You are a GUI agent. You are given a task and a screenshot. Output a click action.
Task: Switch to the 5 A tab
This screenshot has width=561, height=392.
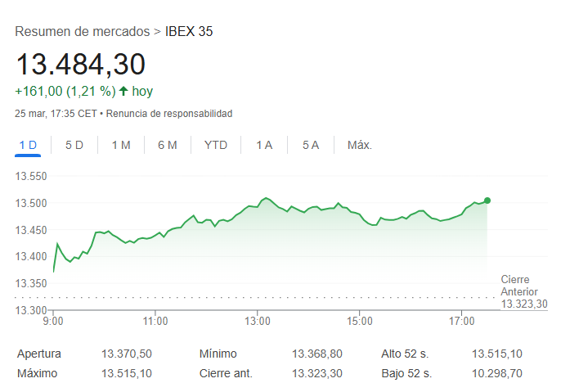pyautogui.click(x=311, y=145)
